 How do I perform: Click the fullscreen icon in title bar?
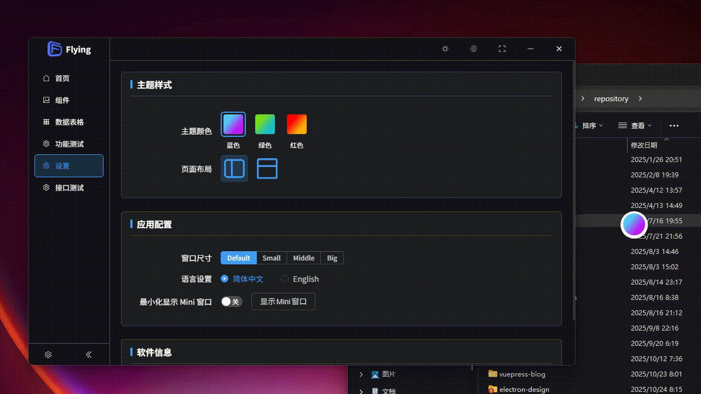click(502, 49)
